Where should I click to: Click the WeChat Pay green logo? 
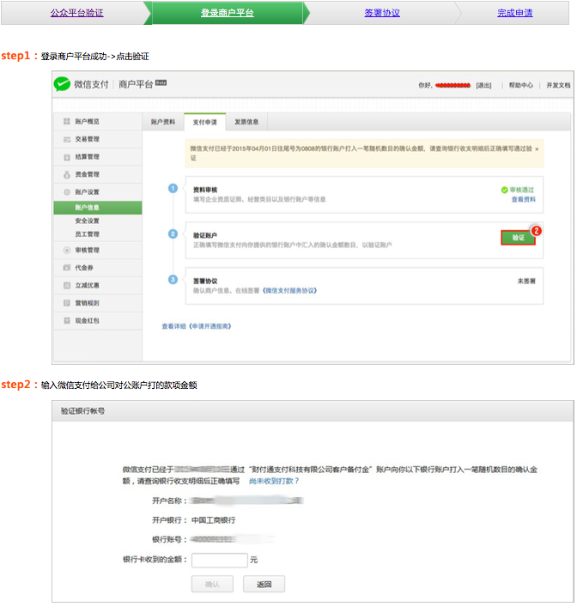click(x=62, y=84)
